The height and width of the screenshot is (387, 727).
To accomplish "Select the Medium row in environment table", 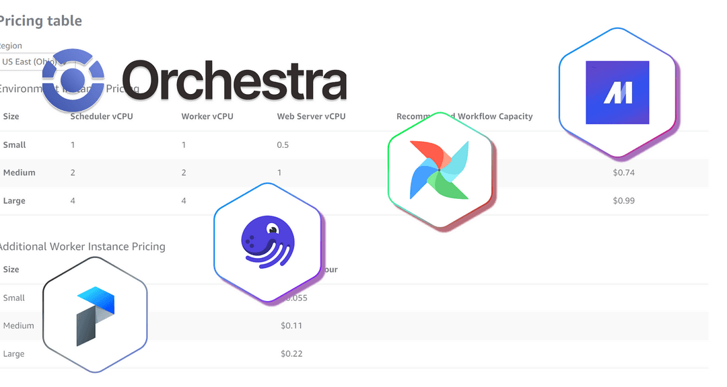I will pyautogui.click(x=354, y=173).
